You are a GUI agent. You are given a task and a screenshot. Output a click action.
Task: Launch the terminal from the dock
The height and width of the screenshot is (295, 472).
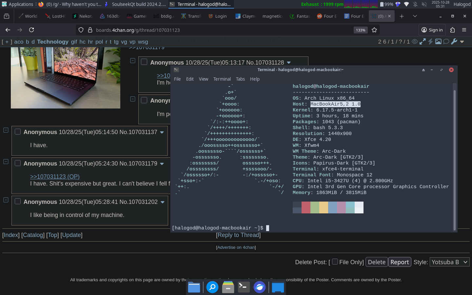point(244,287)
